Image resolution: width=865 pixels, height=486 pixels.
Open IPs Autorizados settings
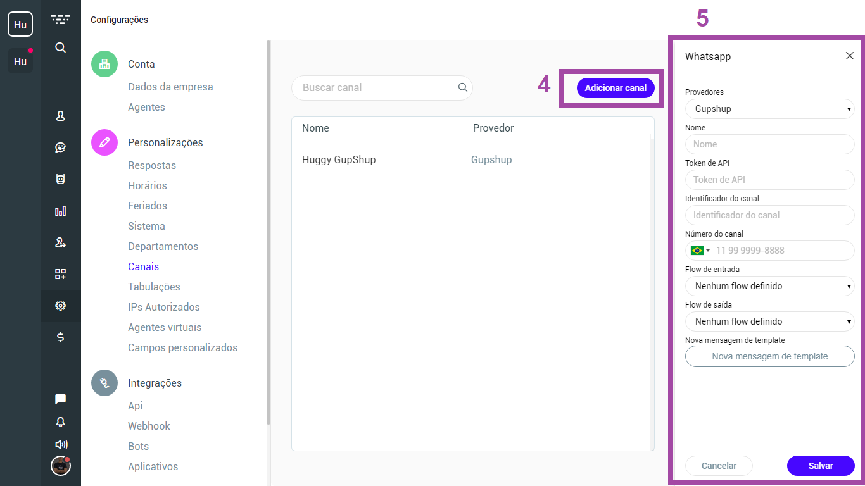(164, 307)
